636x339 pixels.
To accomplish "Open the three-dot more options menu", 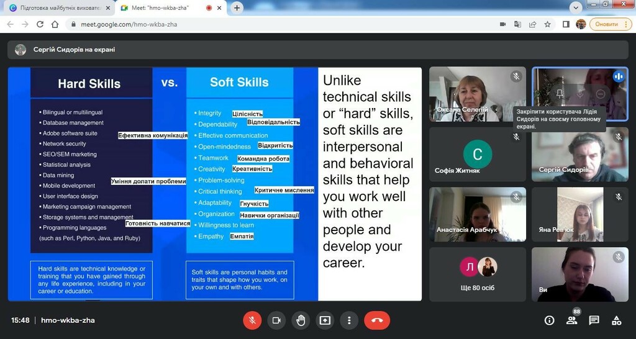I will [x=349, y=320].
